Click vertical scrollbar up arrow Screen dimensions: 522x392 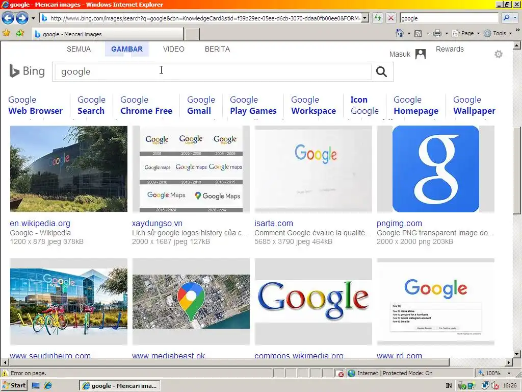pyautogui.click(x=517, y=45)
